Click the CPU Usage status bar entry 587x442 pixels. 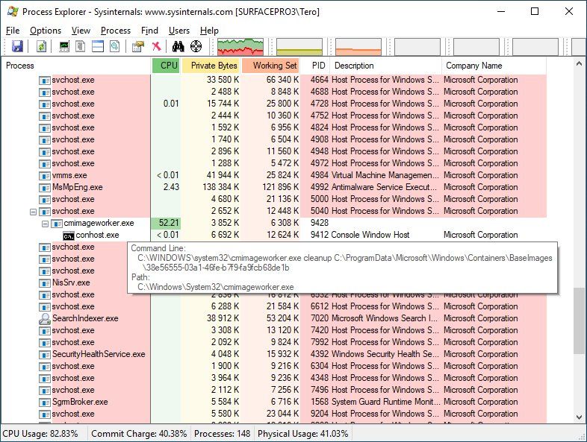(x=40, y=434)
